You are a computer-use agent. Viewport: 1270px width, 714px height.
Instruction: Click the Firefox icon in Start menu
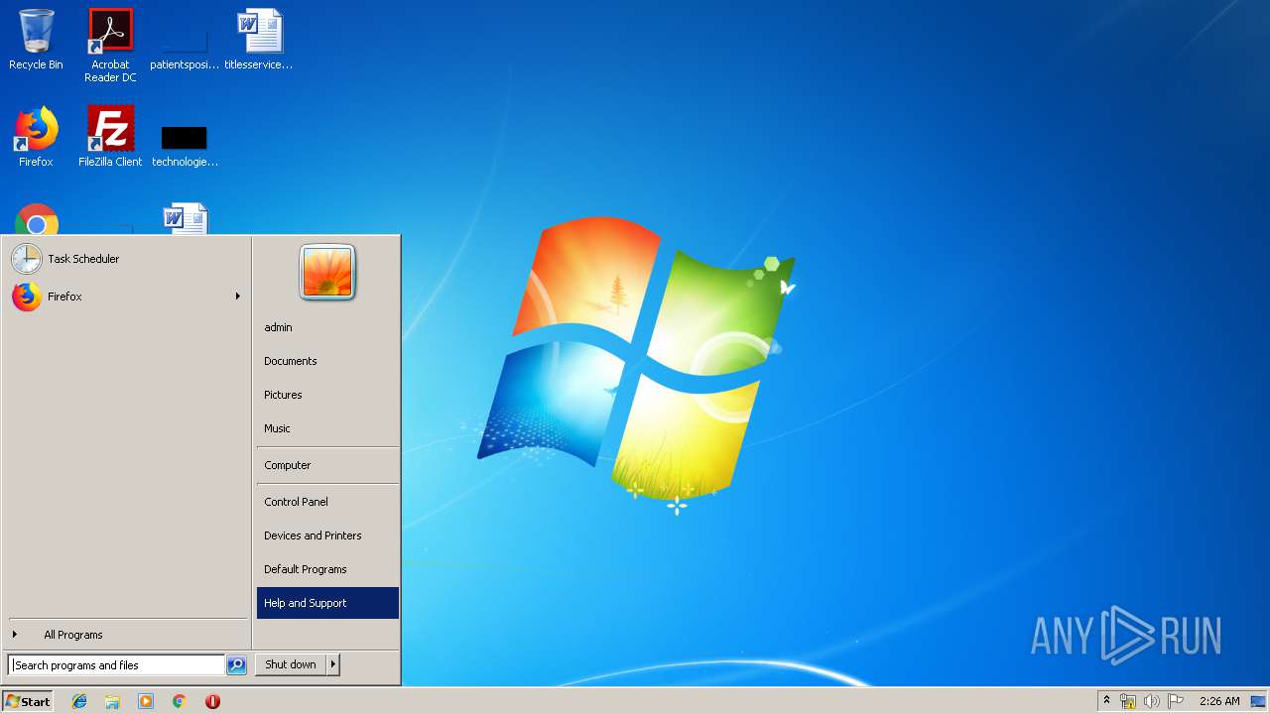click(27, 297)
